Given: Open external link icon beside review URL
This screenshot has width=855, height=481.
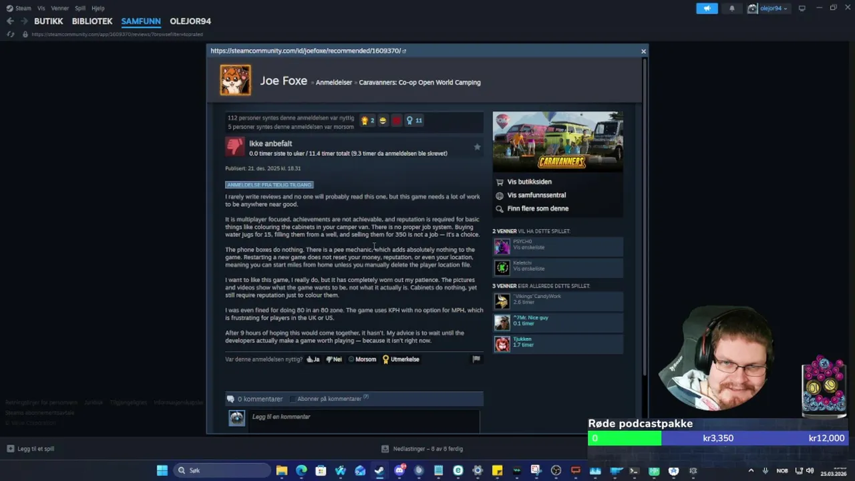Looking at the screenshot, I should click(x=404, y=51).
